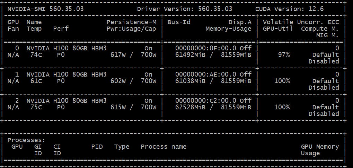
Task: Select the Compute M. header text
Action: point(320,29)
